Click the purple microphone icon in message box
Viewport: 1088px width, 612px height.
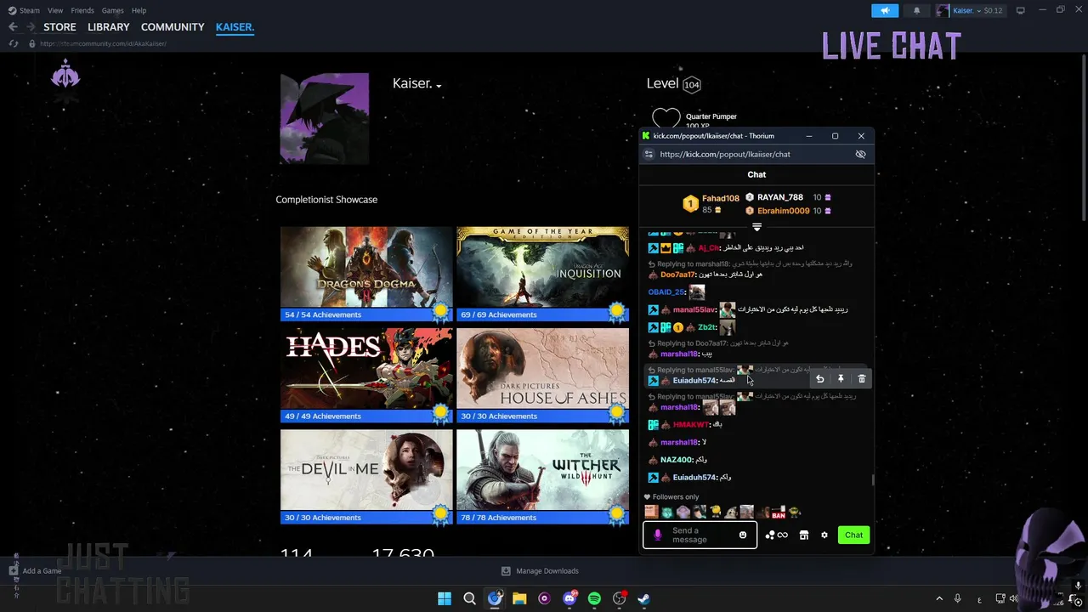(x=657, y=535)
